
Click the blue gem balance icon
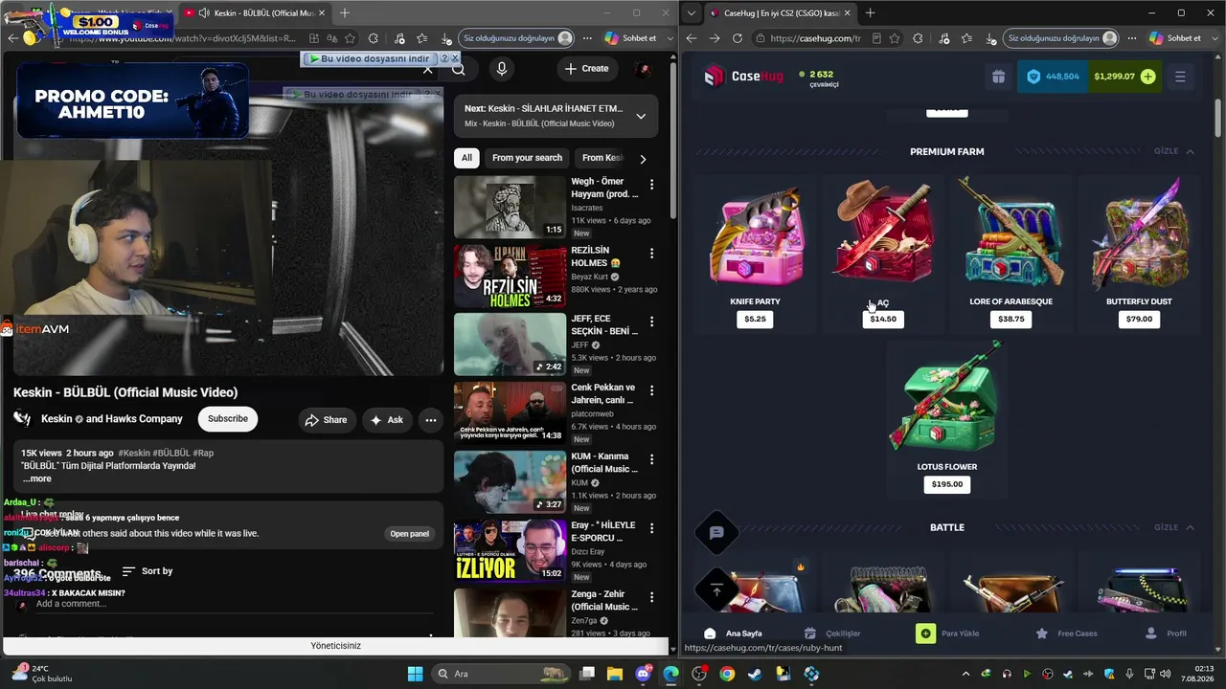coord(1033,77)
